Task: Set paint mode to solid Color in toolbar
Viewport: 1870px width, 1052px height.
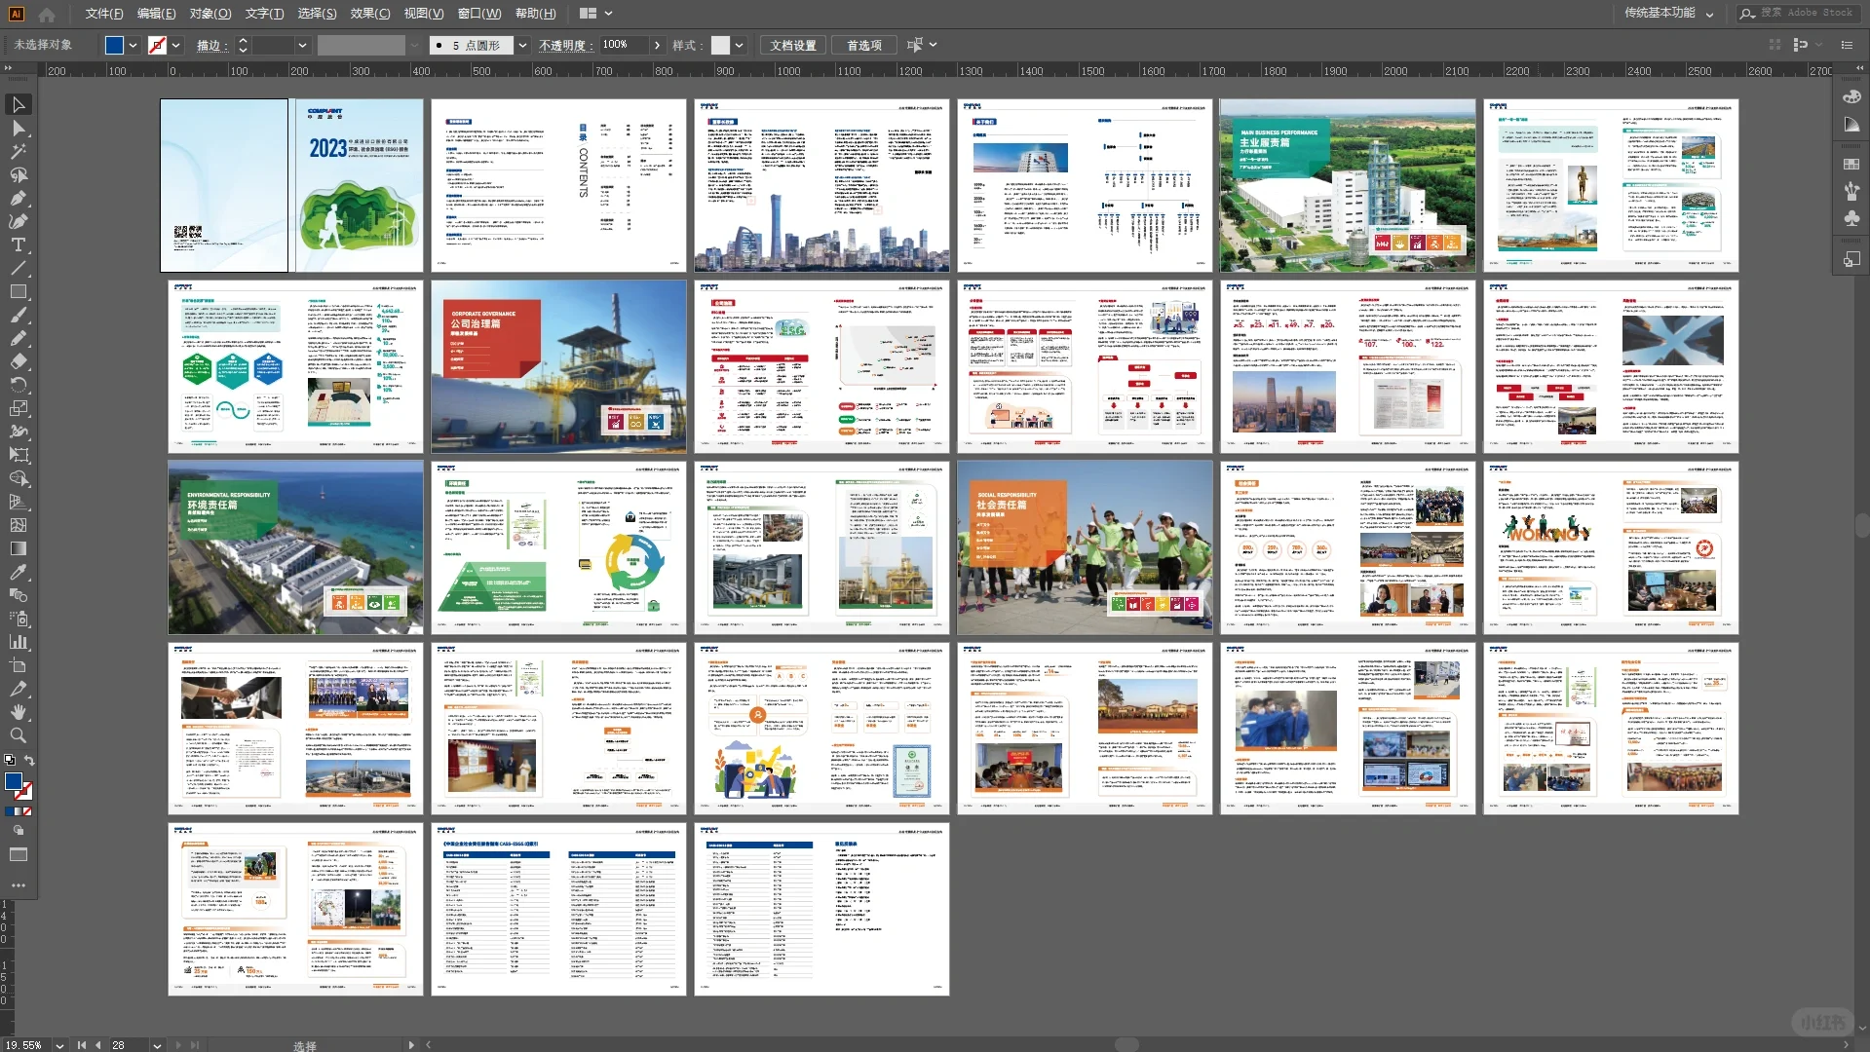Action: (9, 811)
